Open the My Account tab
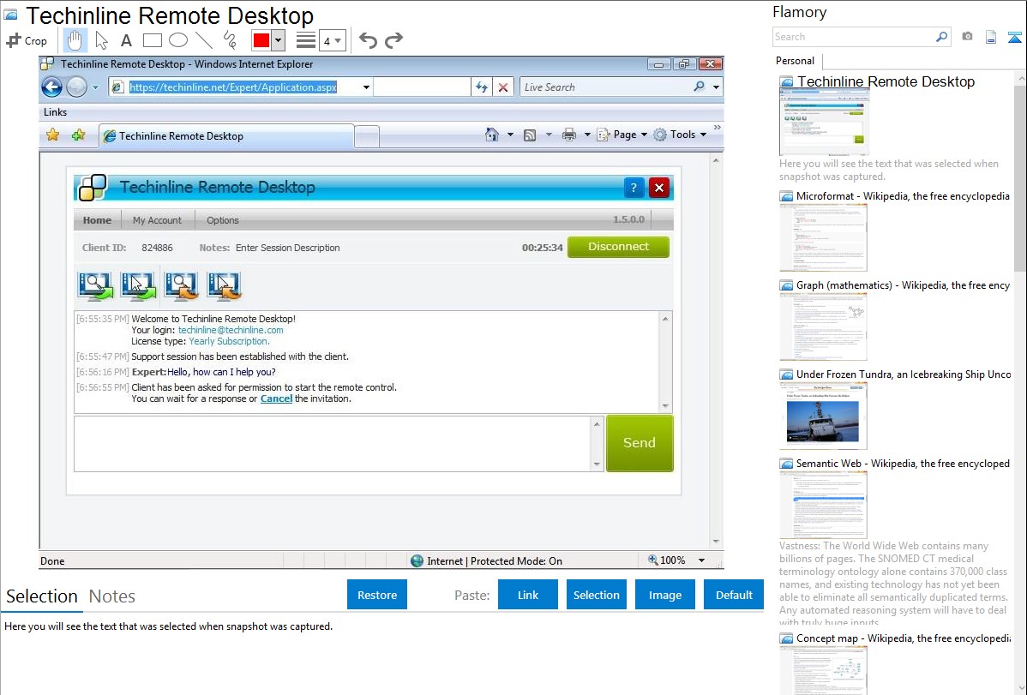The width and height of the screenshot is (1027, 695). [157, 220]
